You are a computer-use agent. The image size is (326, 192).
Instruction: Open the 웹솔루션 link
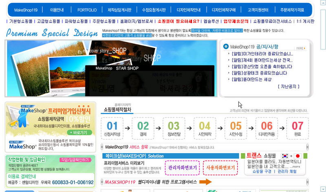(x=211, y=21)
